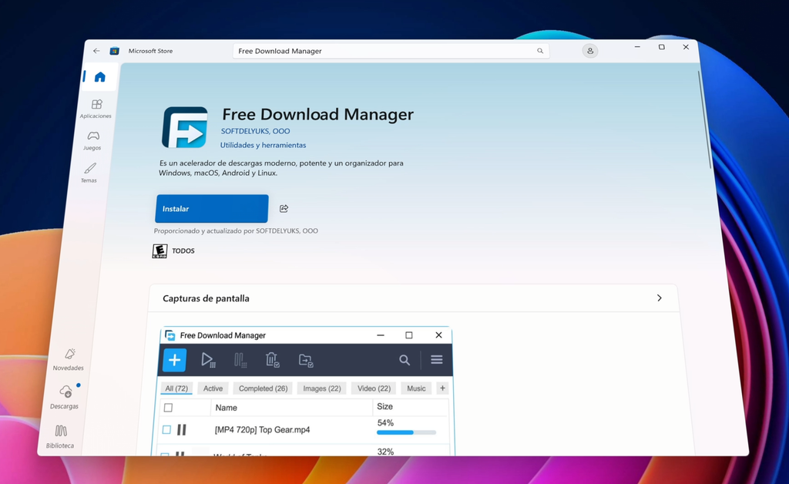The width and height of the screenshot is (789, 484).
Task: Click the Instalar button
Action: 212,209
